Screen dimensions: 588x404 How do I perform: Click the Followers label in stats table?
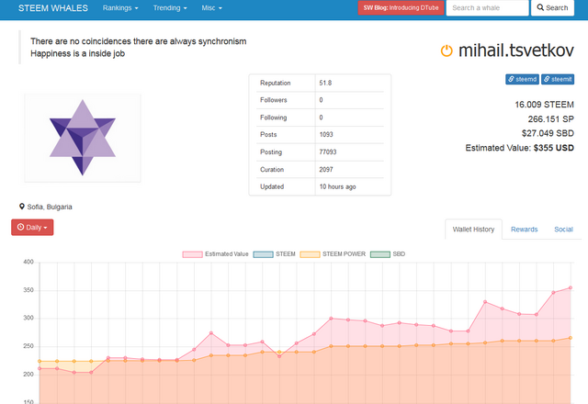tap(274, 100)
